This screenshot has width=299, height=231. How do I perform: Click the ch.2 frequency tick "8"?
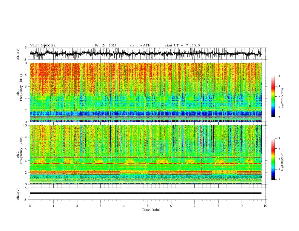(27, 137)
